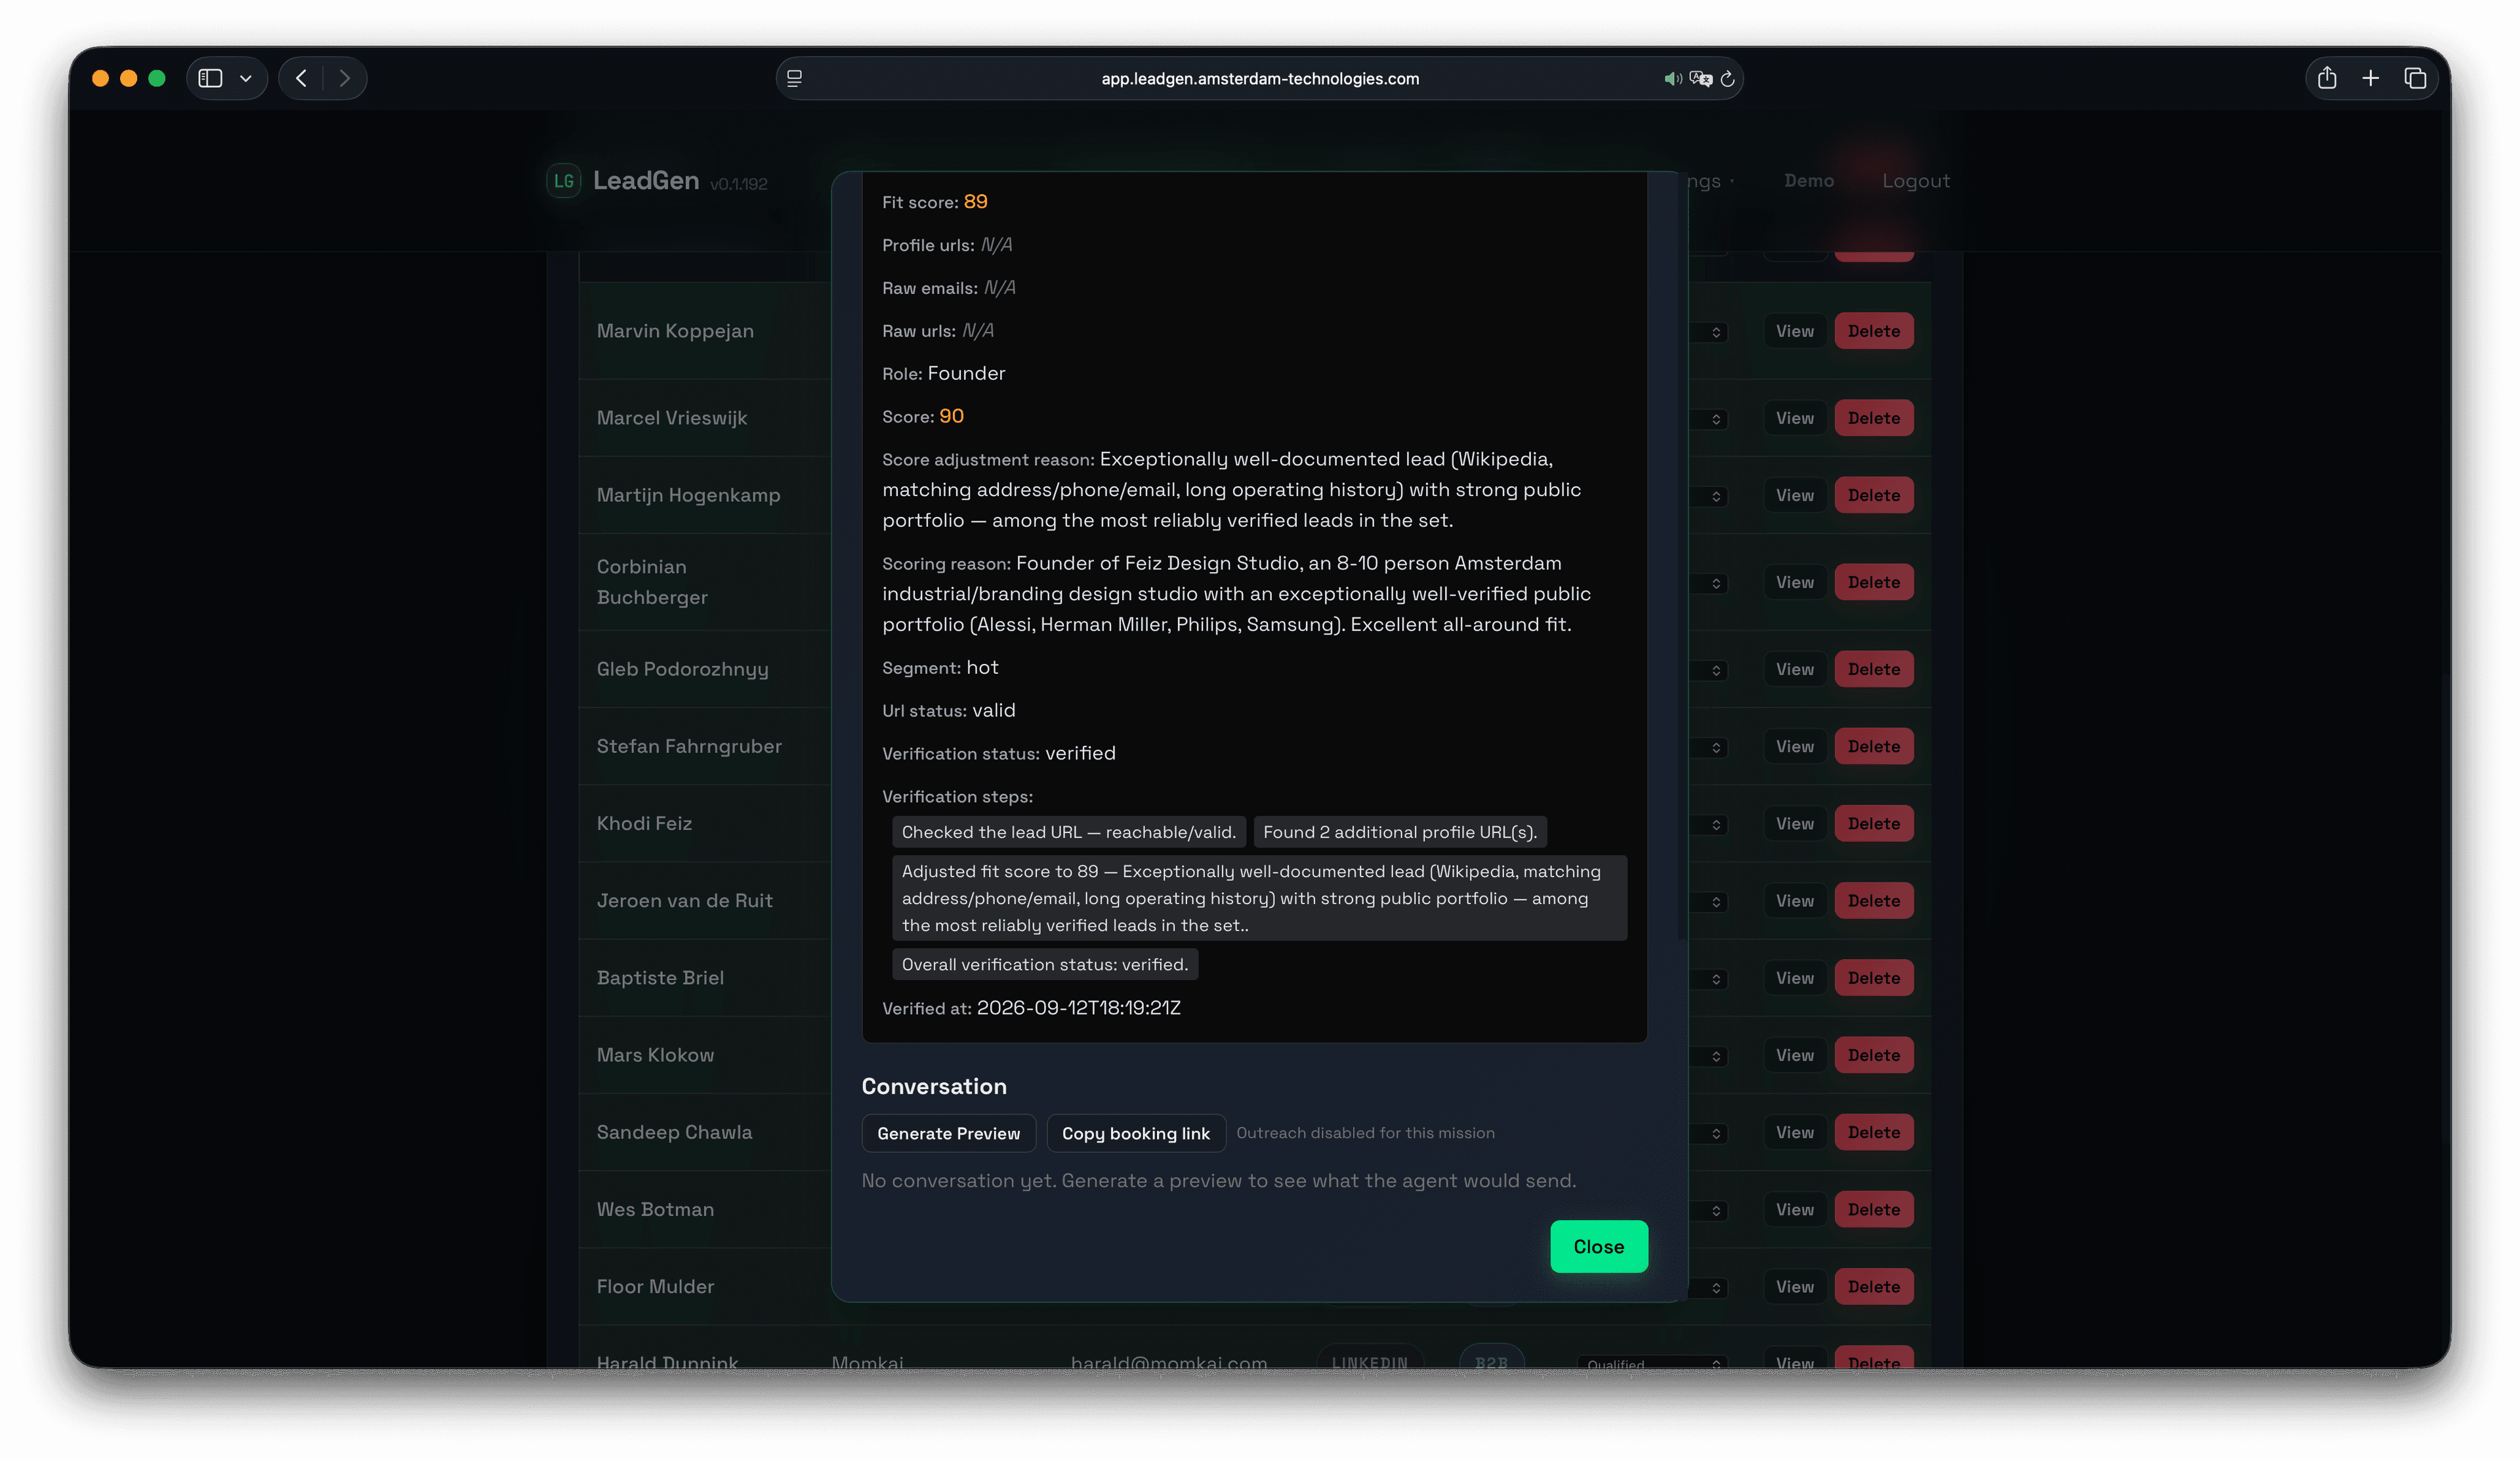Open status dropdown for Mars Klokow
This screenshot has width=2520, height=1459.
[x=1709, y=1056]
